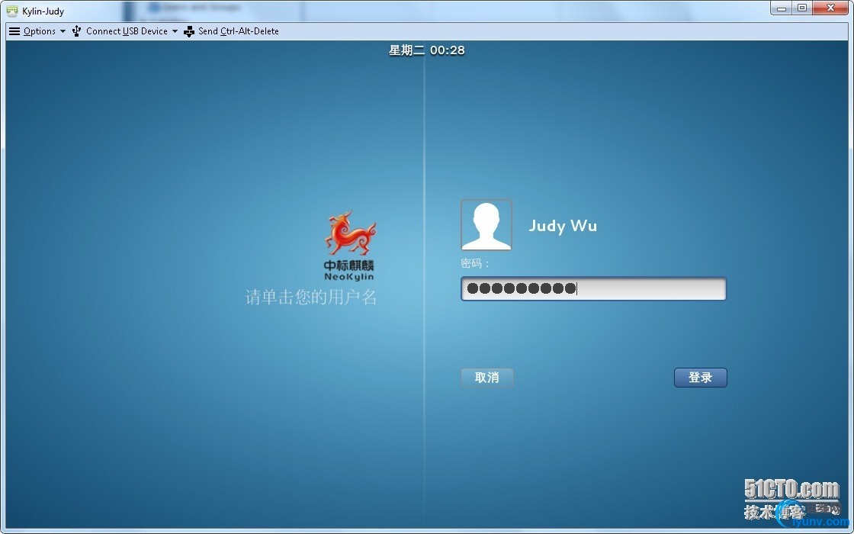Click the clock showing 星期二 00:28
The image size is (854, 534).
(x=426, y=50)
